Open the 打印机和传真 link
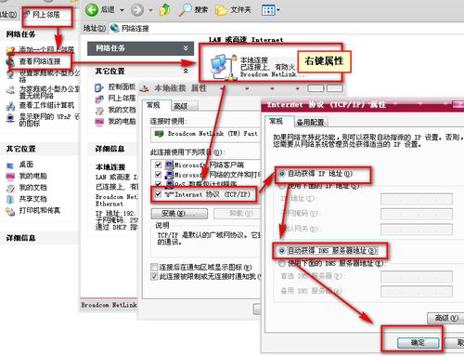This screenshot has width=464, height=356. tap(39, 211)
